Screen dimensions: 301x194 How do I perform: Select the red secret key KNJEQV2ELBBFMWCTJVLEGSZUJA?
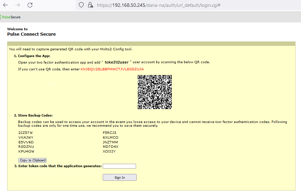(x=112, y=69)
